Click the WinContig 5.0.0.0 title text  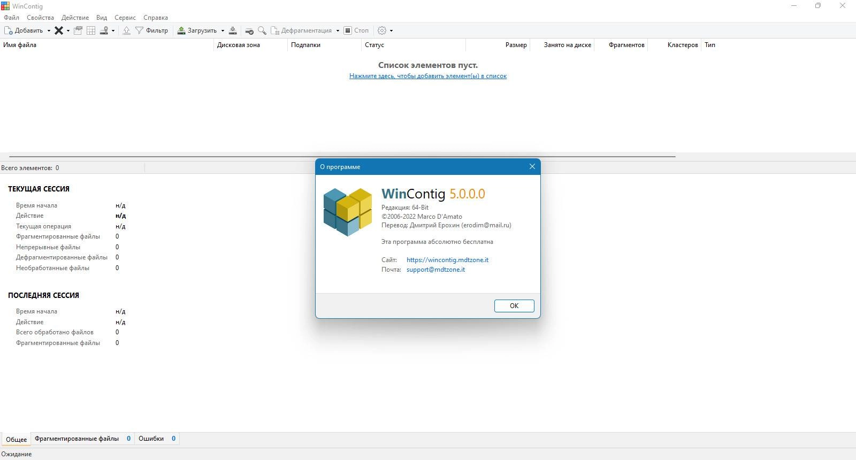tap(433, 194)
